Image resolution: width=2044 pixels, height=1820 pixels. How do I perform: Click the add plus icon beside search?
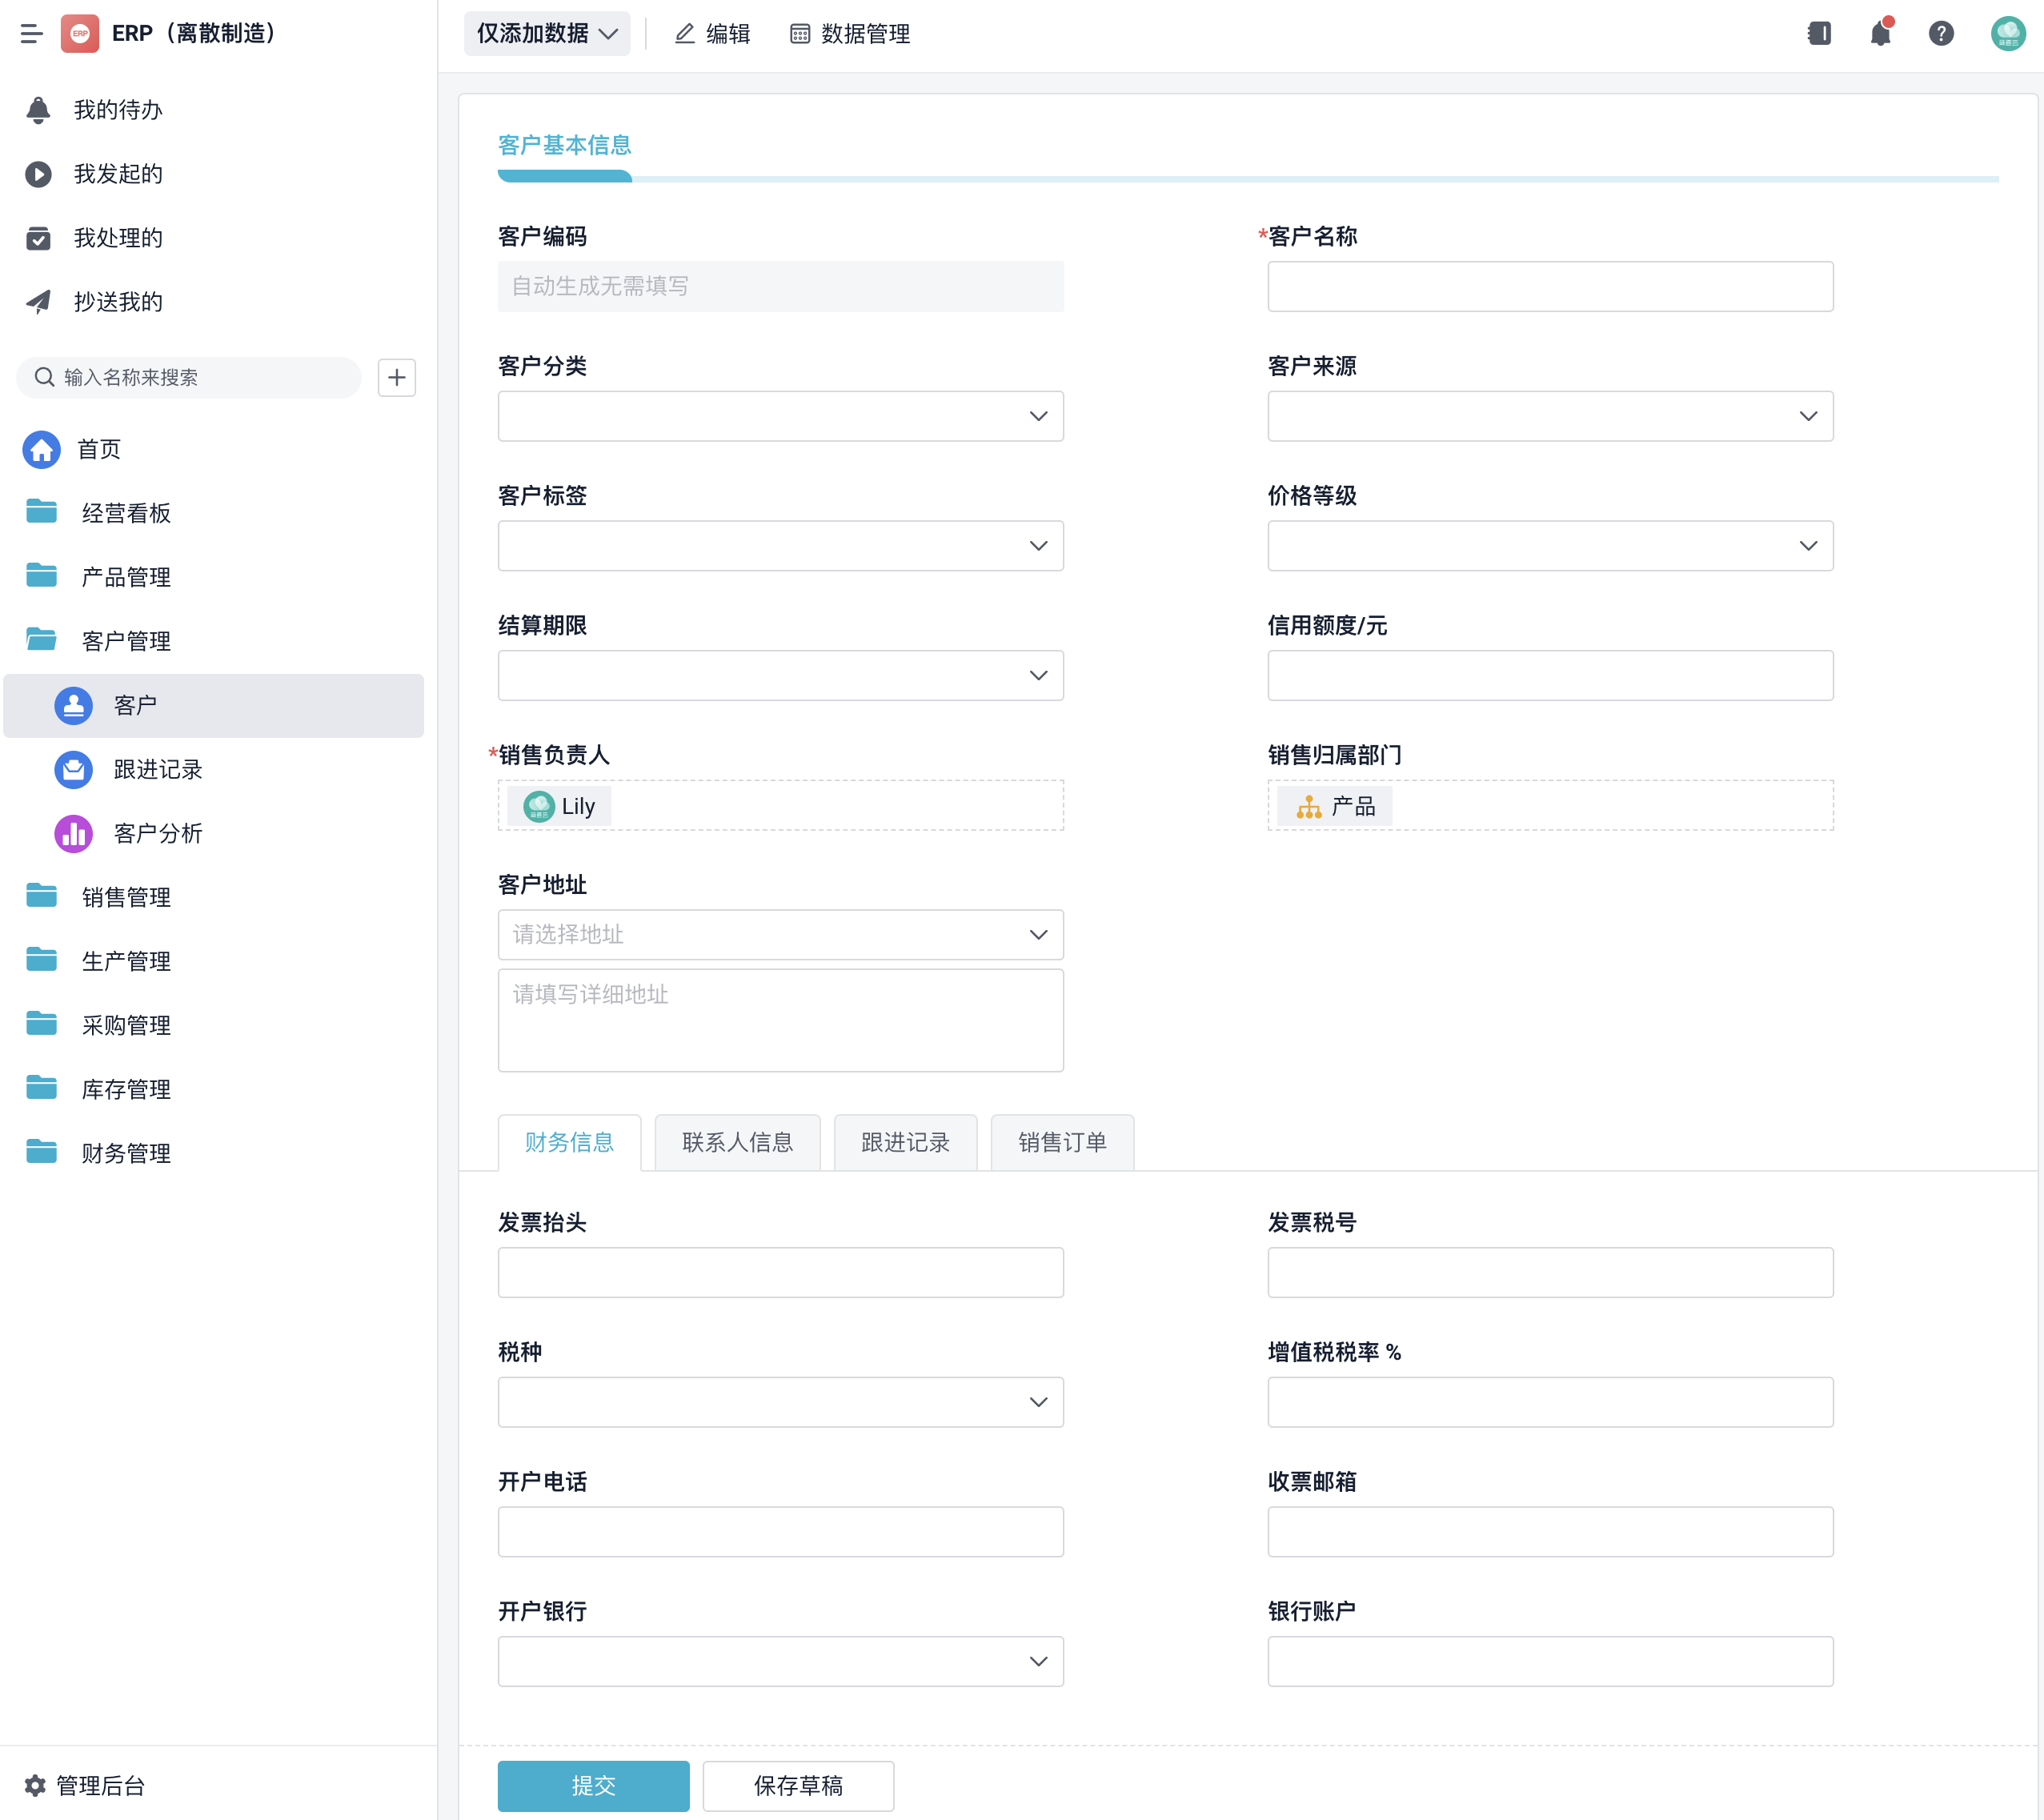click(397, 378)
